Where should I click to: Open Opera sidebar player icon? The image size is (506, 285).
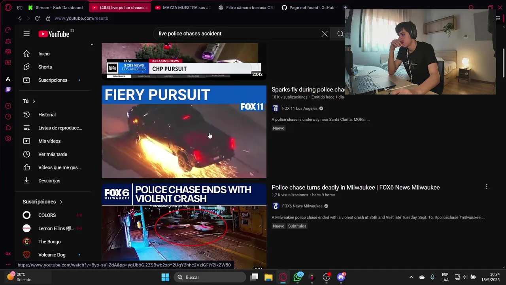8,106
